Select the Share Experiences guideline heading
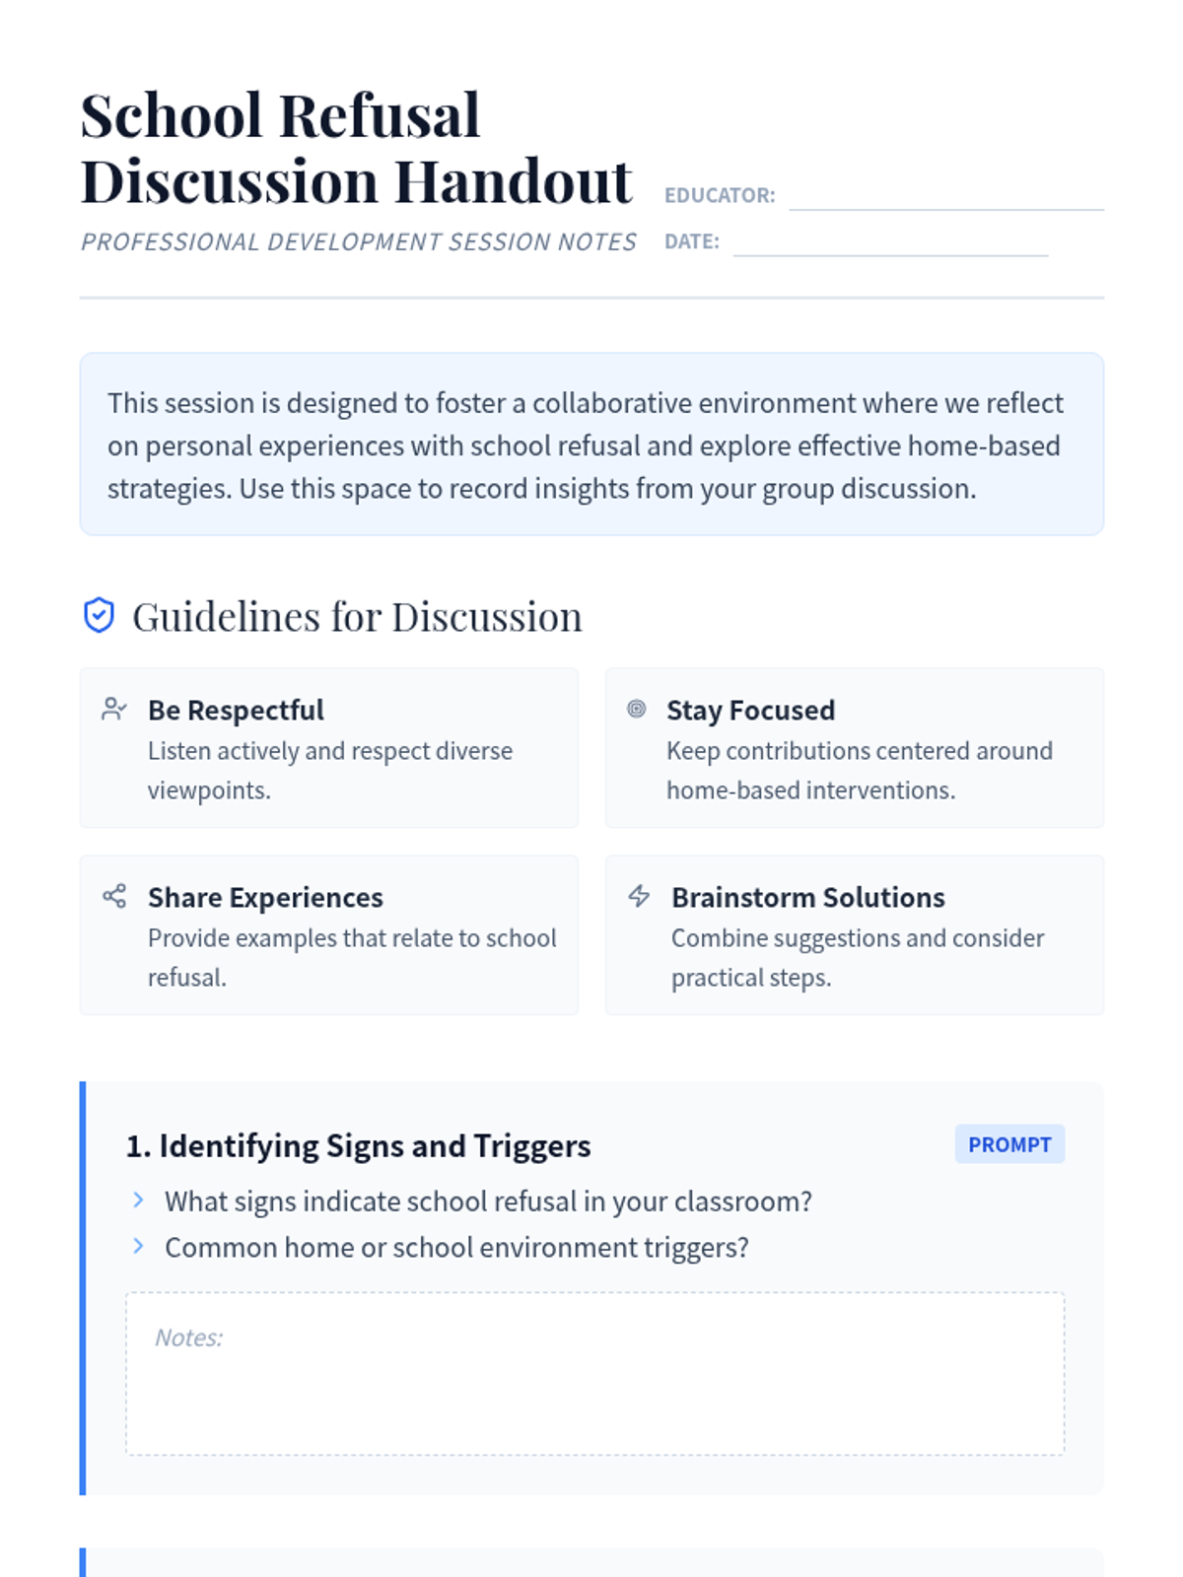The height and width of the screenshot is (1577, 1183). 265,897
